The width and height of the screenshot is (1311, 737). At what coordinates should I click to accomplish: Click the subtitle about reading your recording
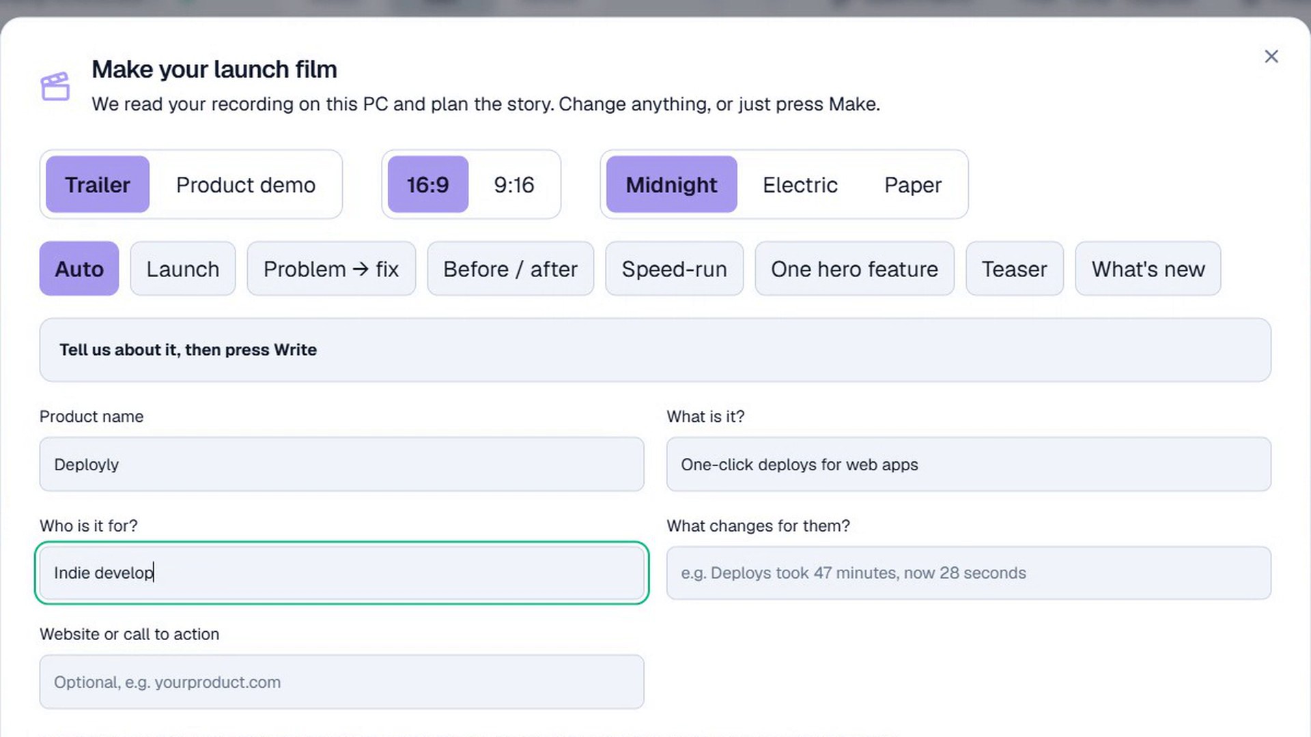[486, 104]
